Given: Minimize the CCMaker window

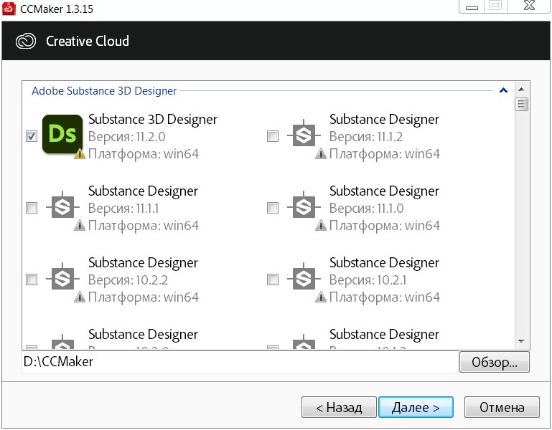Looking at the screenshot, I should tap(472, 6).
